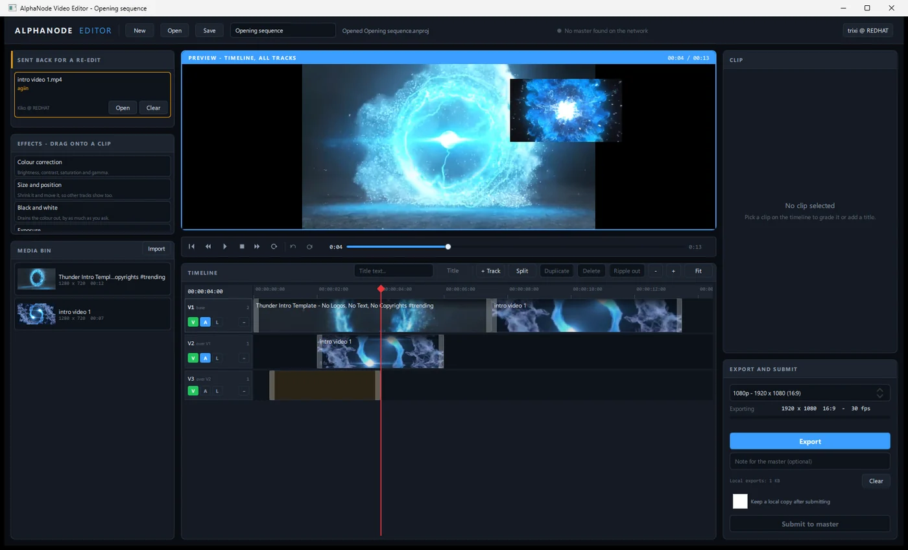
Task: Remove track V3 using its dash button
Action: 243,391
